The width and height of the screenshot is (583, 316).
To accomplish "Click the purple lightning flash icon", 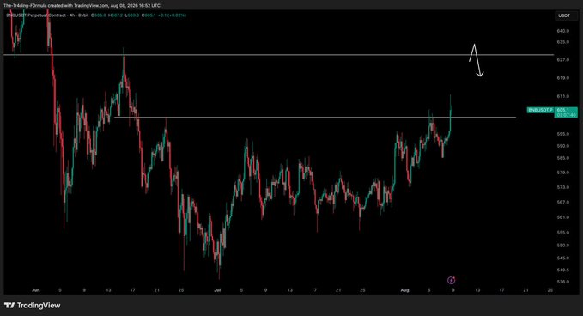I will click(451, 280).
